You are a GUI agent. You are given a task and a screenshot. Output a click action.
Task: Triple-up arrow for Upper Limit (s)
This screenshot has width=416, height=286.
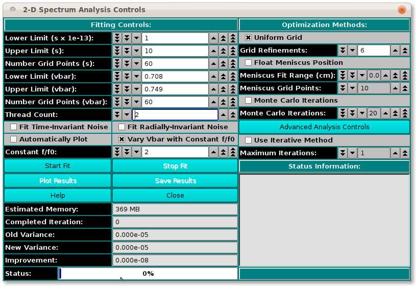point(233,51)
